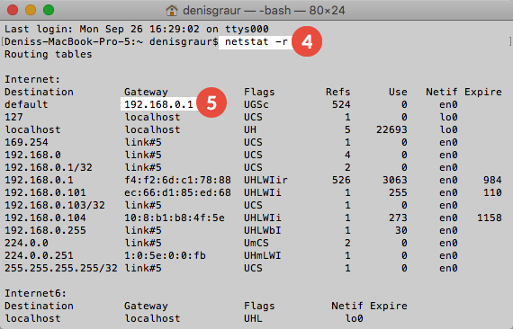Click the destination '224.0.0.251'

[39, 255]
